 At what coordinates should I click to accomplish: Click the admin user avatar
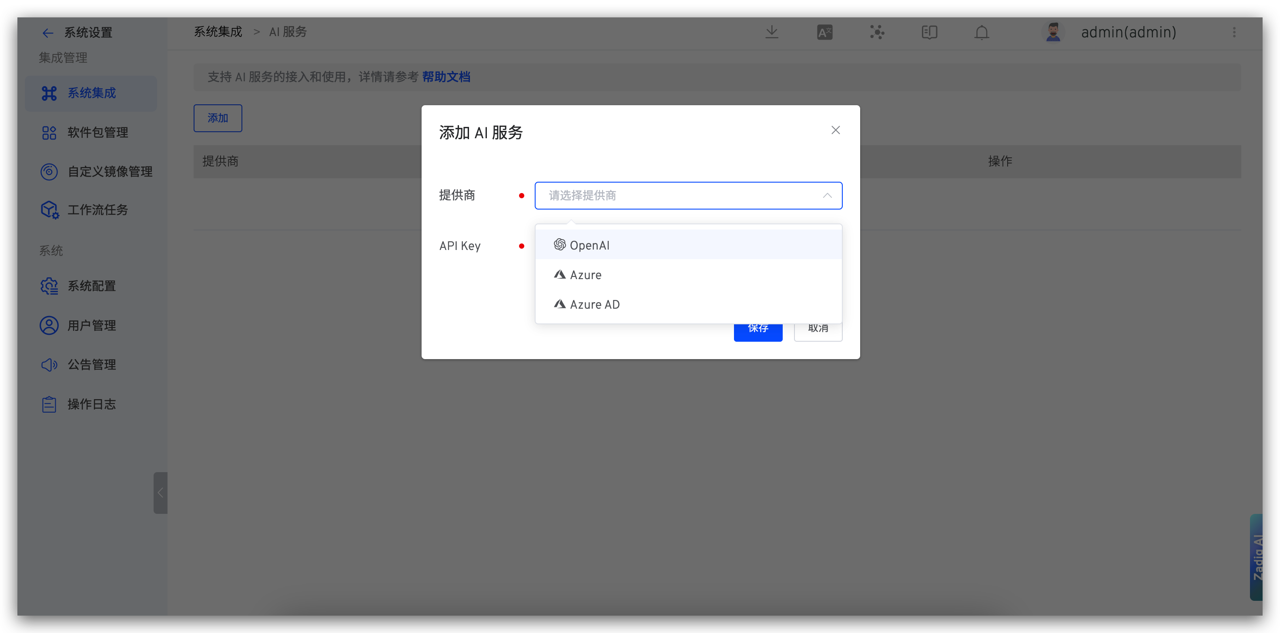pos(1053,32)
